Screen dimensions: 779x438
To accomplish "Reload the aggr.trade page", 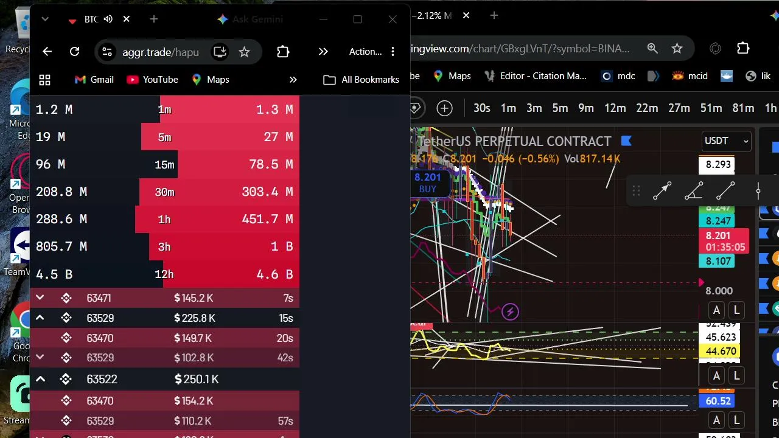I will point(74,52).
